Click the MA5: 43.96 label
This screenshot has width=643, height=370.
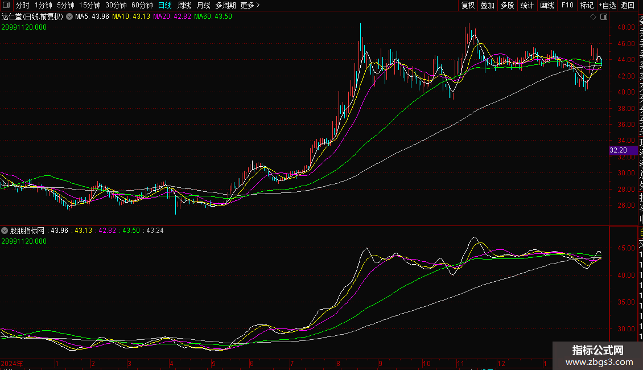[x=92, y=17]
